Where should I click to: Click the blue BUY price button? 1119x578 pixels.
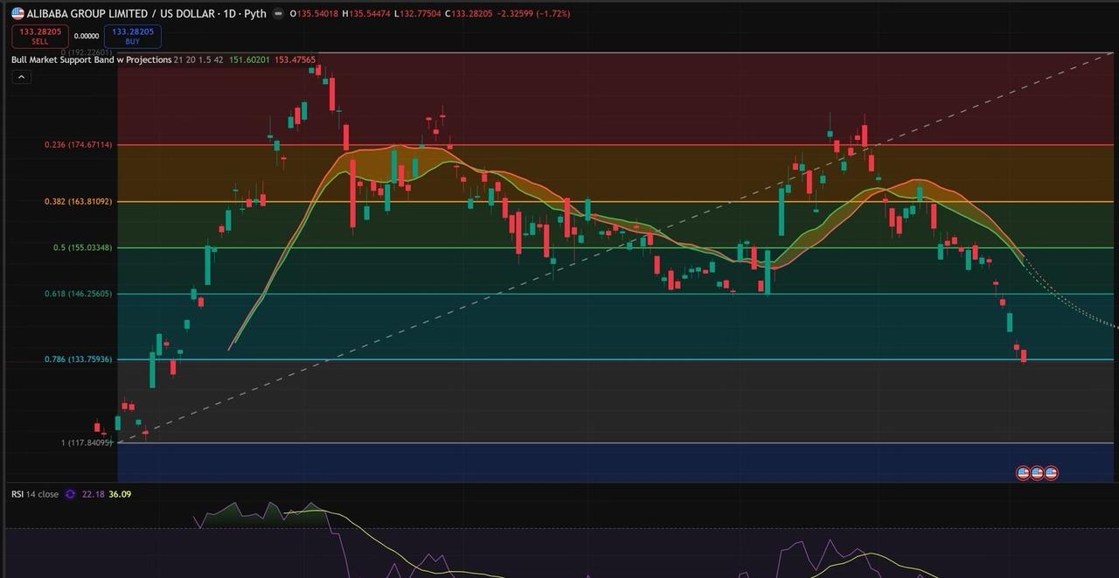pyautogui.click(x=132, y=36)
